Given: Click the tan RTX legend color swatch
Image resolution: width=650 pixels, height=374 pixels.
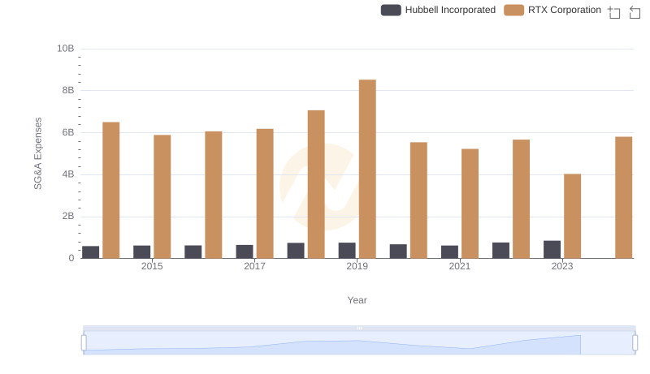Looking at the screenshot, I should [x=513, y=10].
